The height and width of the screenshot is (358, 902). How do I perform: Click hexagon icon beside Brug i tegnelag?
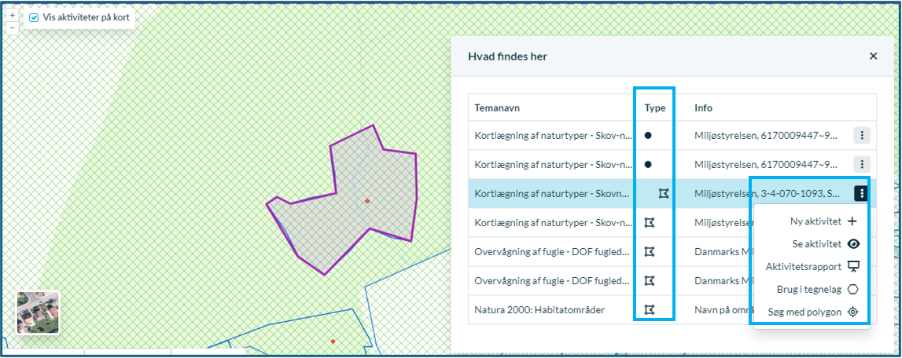[853, 290]
